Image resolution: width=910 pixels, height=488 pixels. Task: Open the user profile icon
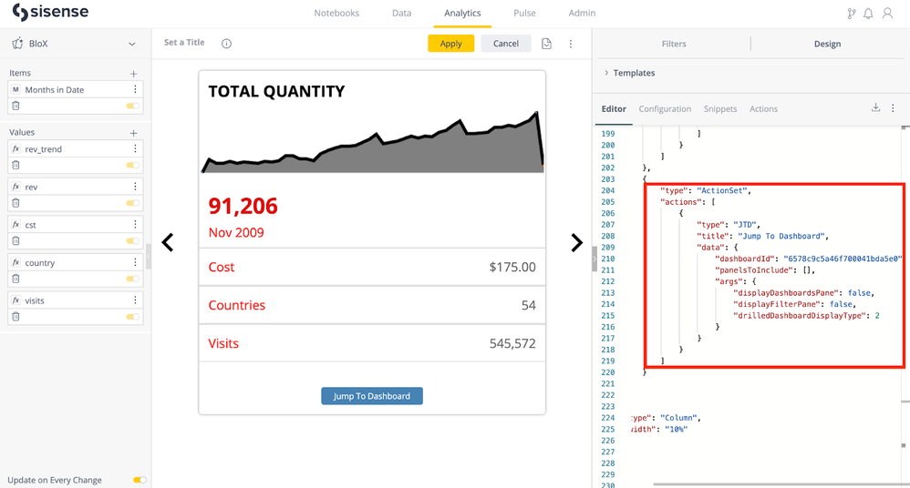pyautogui.click(x=887, y=14)
